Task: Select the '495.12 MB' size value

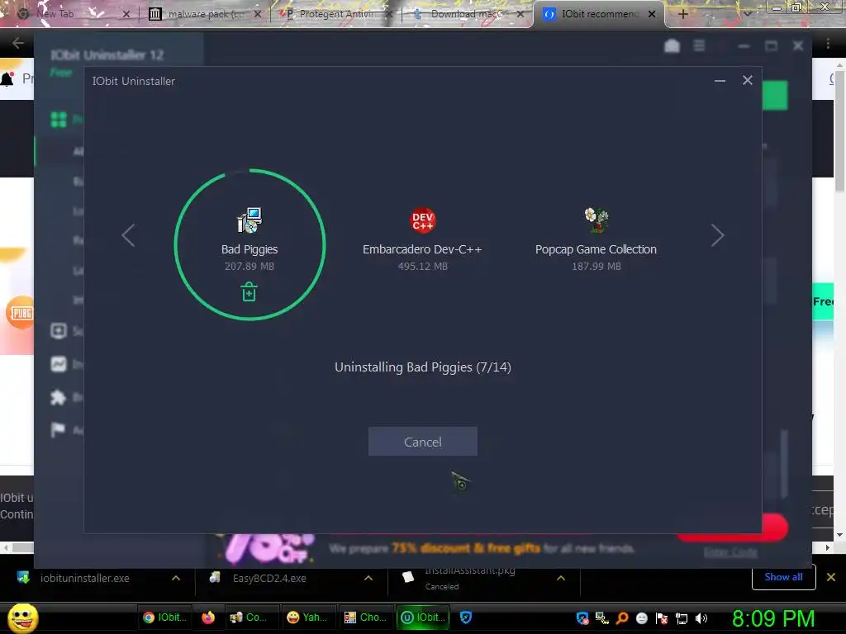Action: point(422,267)
